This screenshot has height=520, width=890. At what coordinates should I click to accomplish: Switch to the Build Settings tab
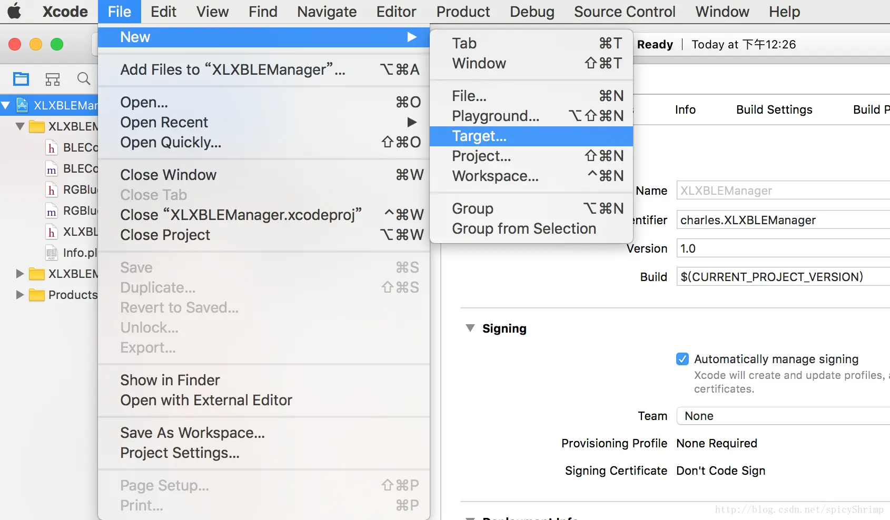coord(774,109)
